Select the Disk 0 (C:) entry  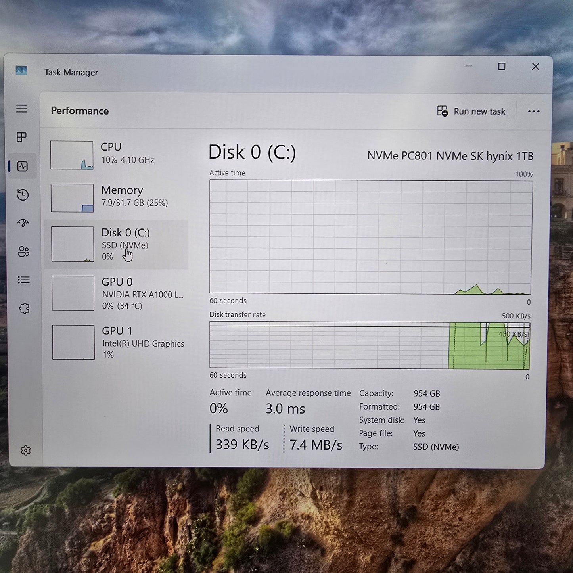tap(115, 244)
